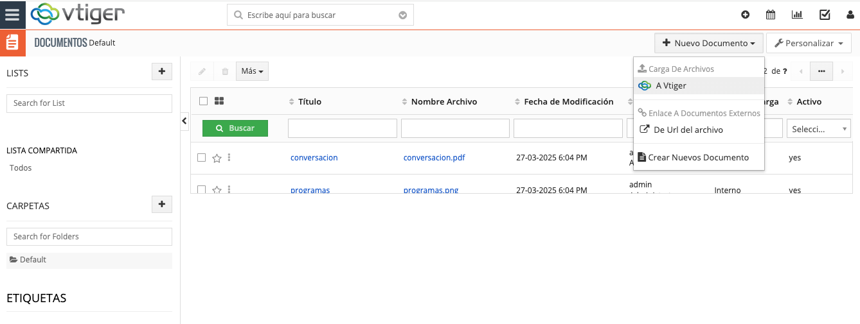Open the hamburger main menu

[13, 15]
